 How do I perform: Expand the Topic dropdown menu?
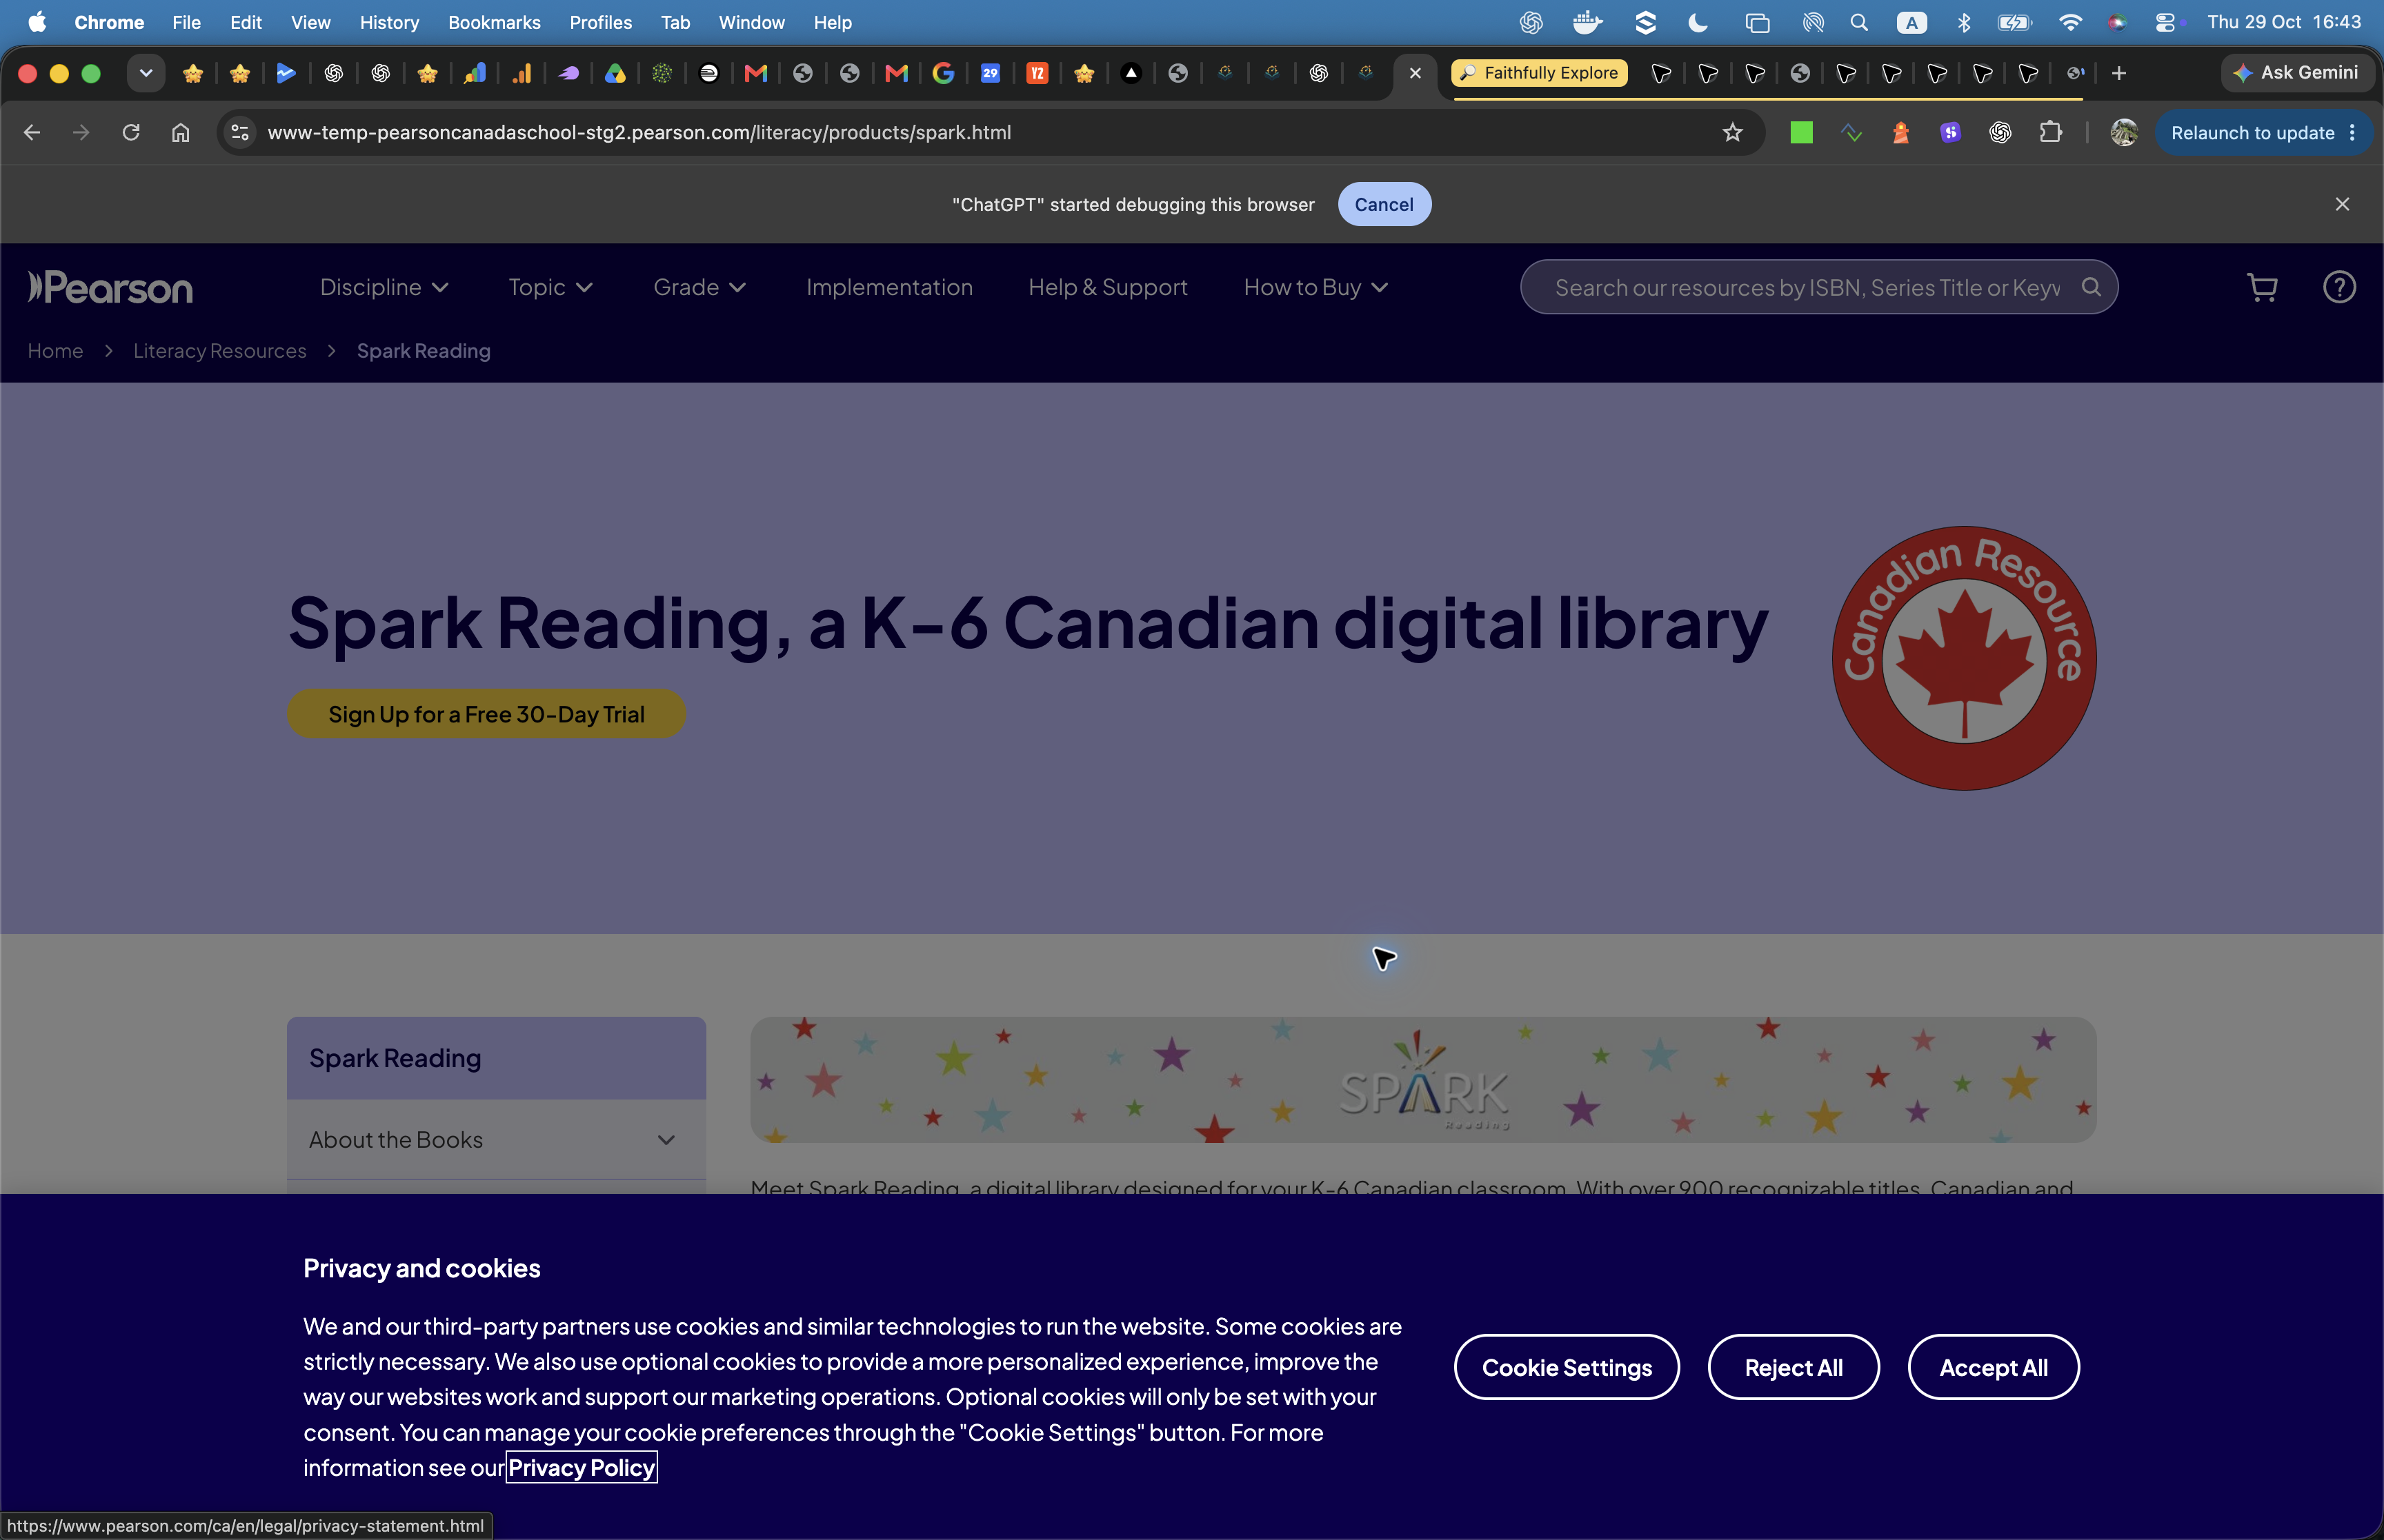coord(550,288)
